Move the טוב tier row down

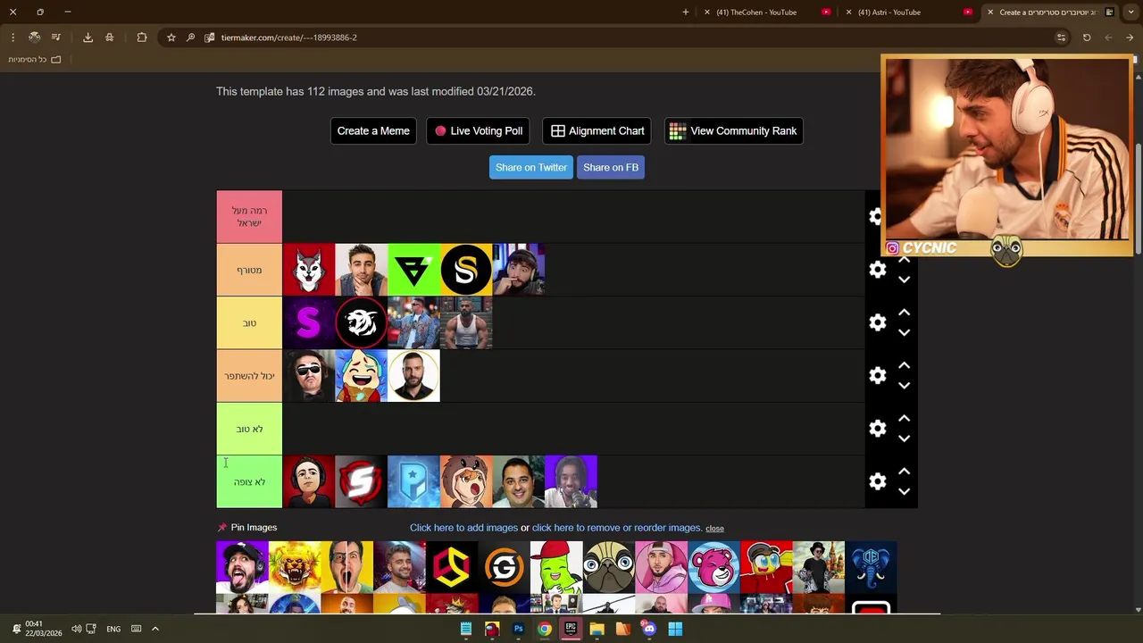click(904, 332)
